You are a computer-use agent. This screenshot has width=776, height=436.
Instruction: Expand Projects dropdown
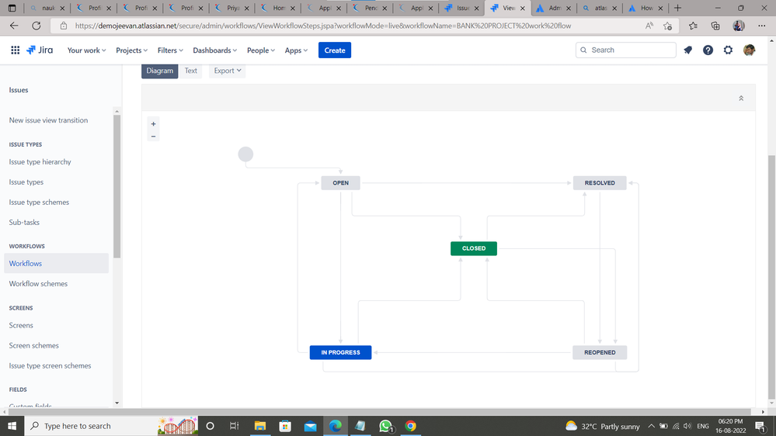pos(131,50)
